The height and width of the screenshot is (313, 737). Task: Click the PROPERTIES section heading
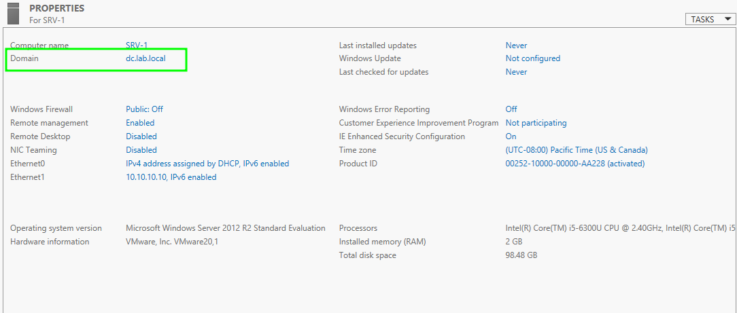pos(56,9)
